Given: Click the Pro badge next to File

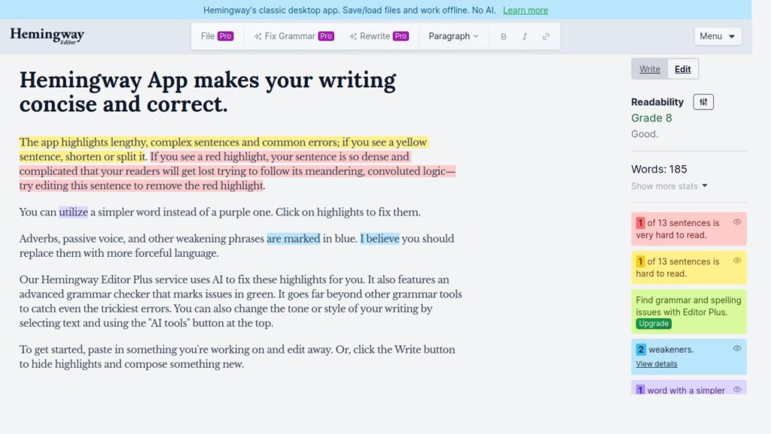Looking at the screenshot, I should 226,35.
